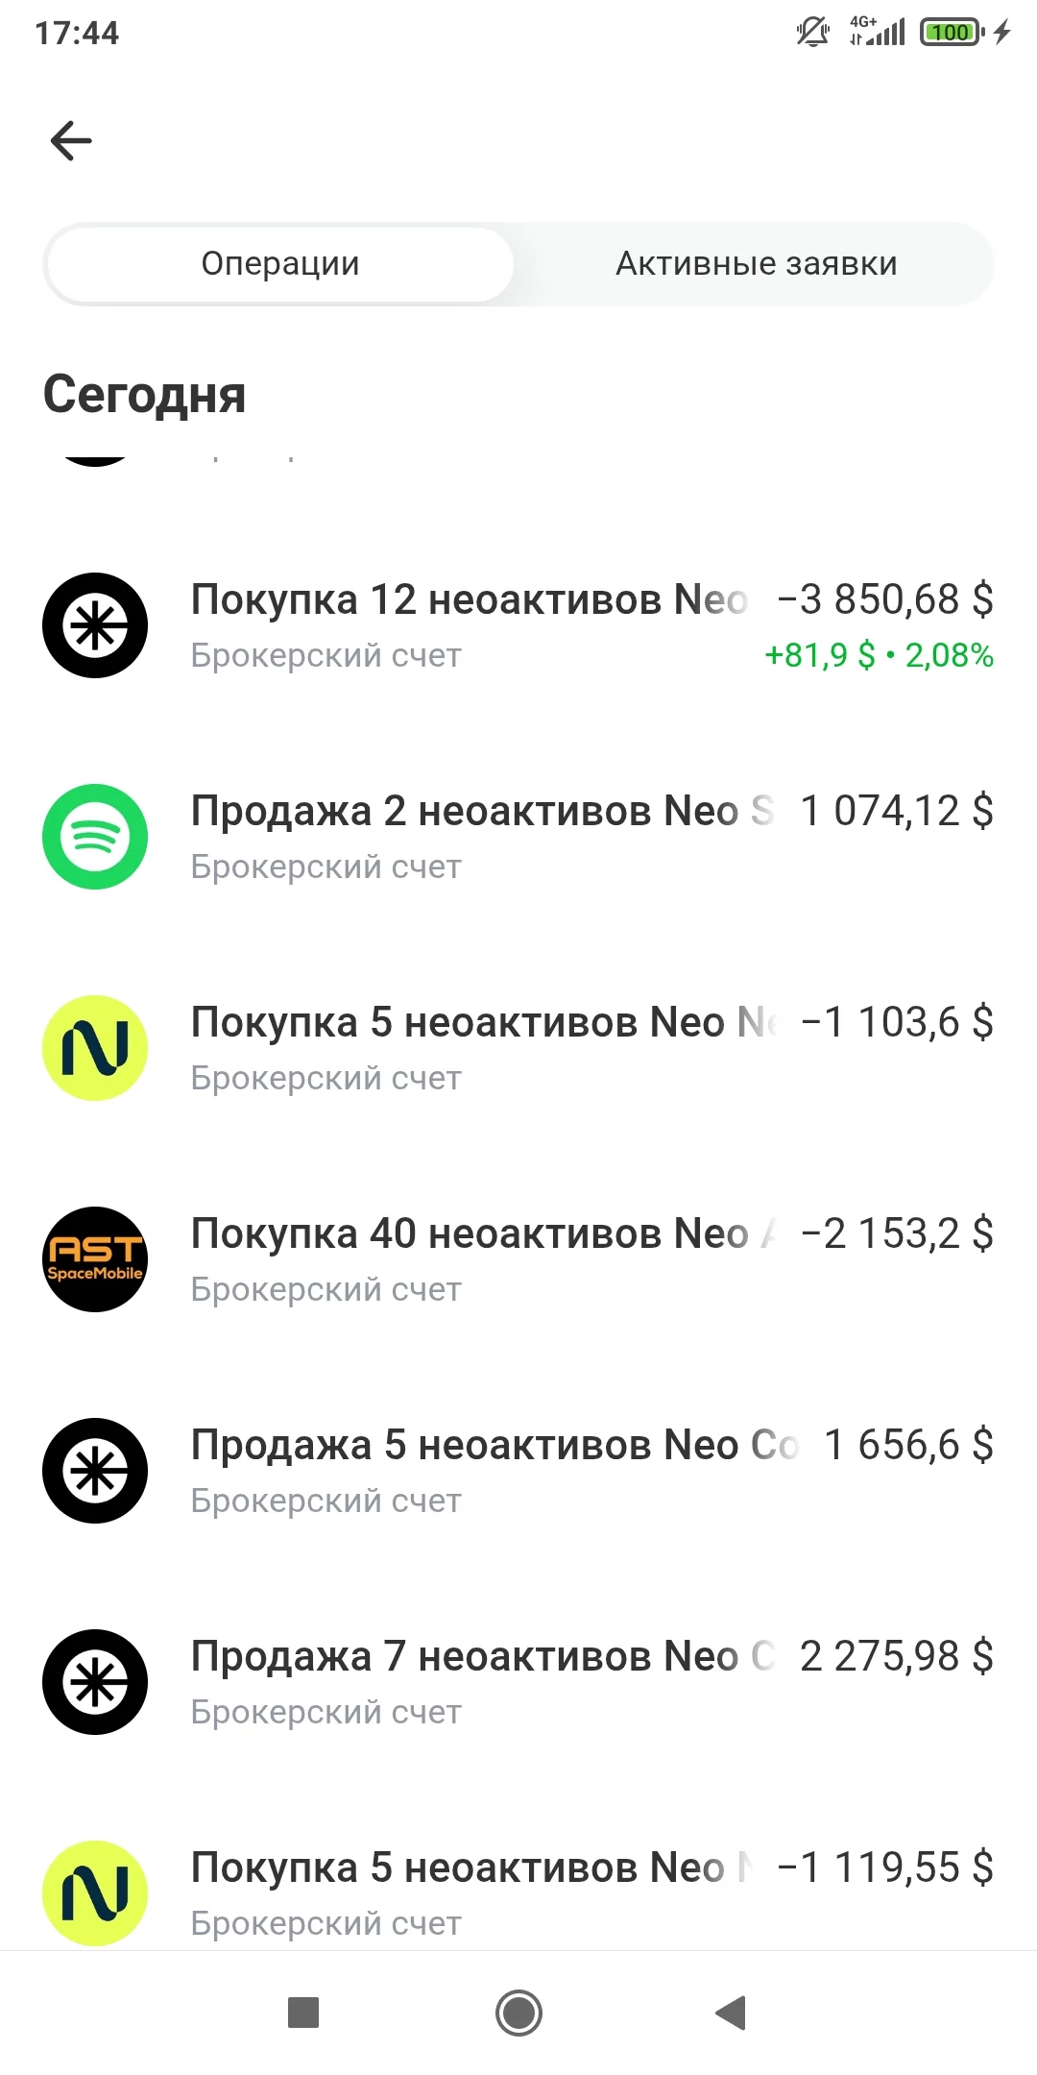Screen dimensions: 1037x2075
Task: Select the 1 074,12 $ sale amount
Action: (897, 811)
